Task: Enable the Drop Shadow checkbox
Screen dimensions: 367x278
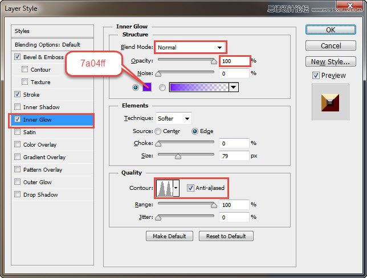Action: tap(17, 194)
